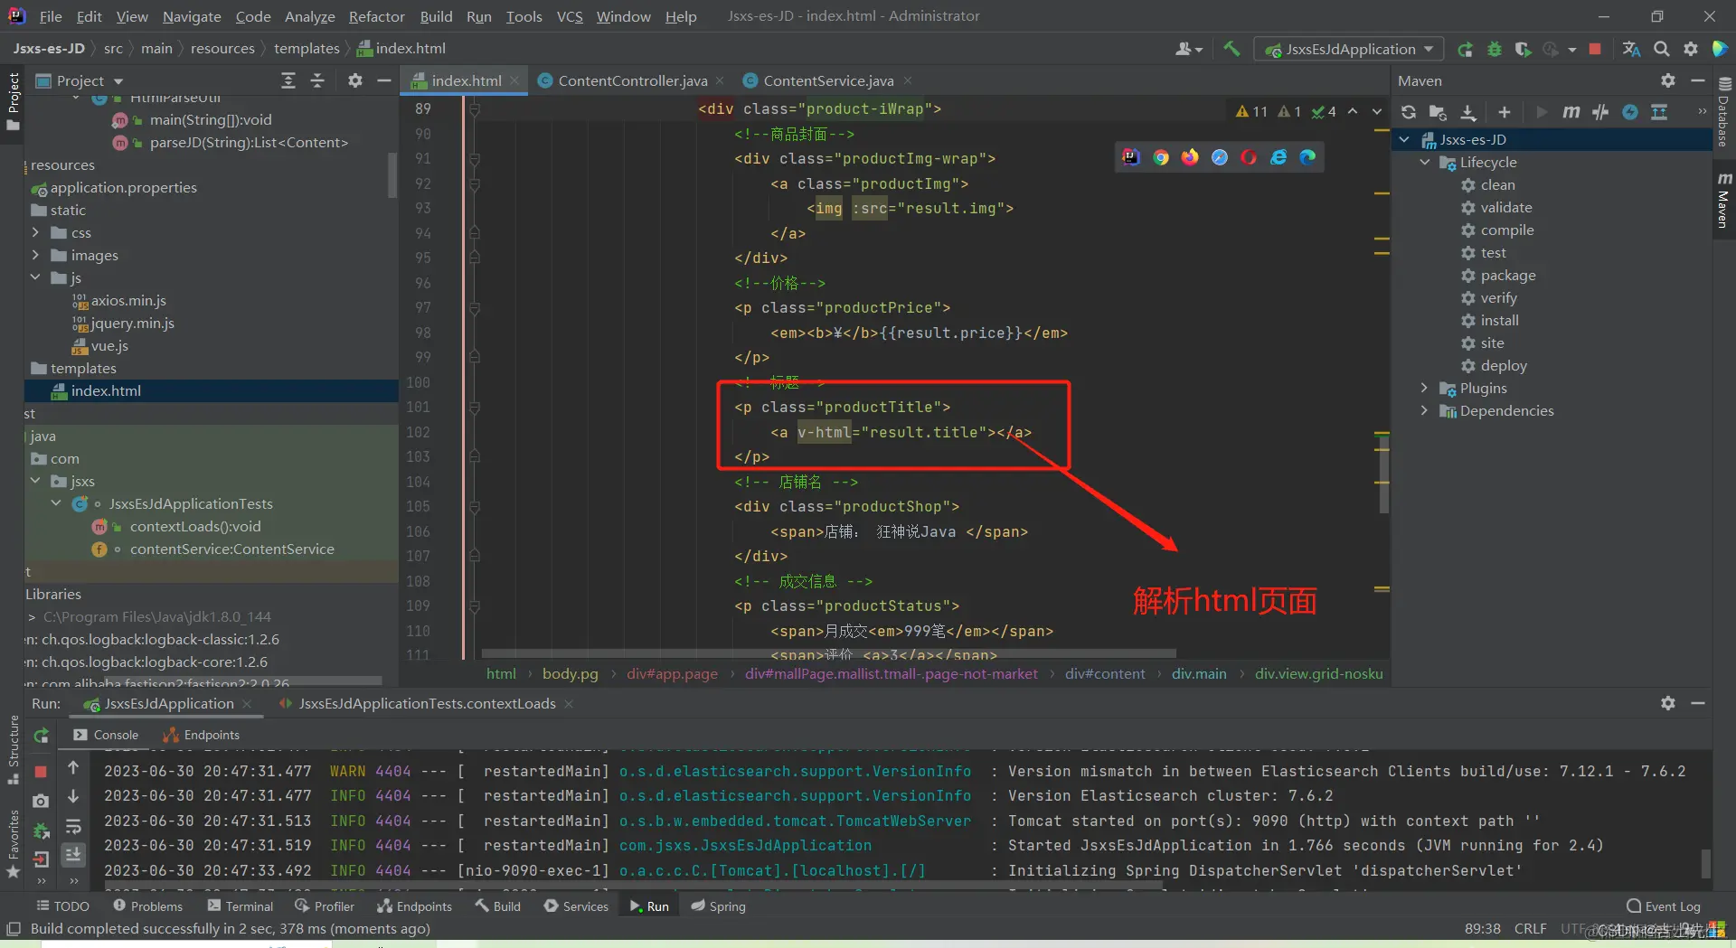
Task: Open the Endpoints tab in Run panel
Action: click(202, 735)
